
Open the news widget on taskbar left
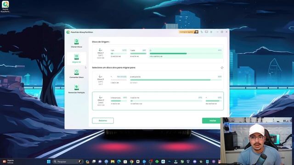pyautogui.click(x=8, y=162)
